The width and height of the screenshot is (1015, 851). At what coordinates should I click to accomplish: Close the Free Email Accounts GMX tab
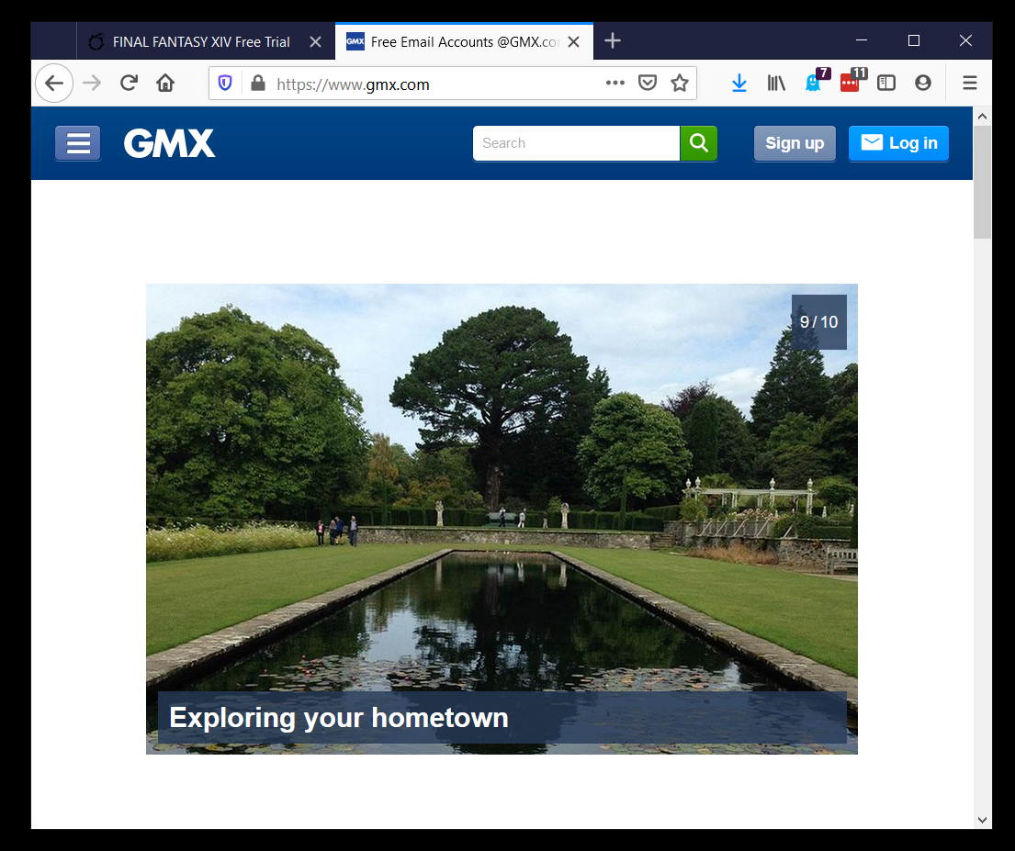(x=574, y=42)
